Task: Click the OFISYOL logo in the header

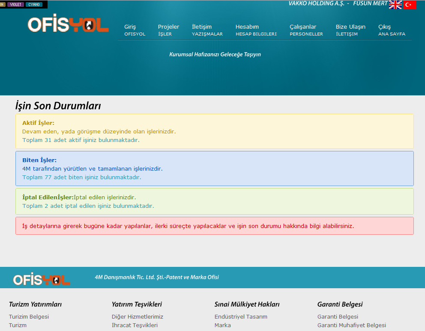Action: [x=68, y=25]
